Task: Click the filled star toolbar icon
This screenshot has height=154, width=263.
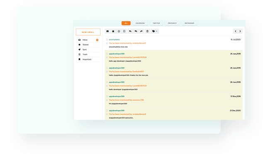Action: (113, 31)
